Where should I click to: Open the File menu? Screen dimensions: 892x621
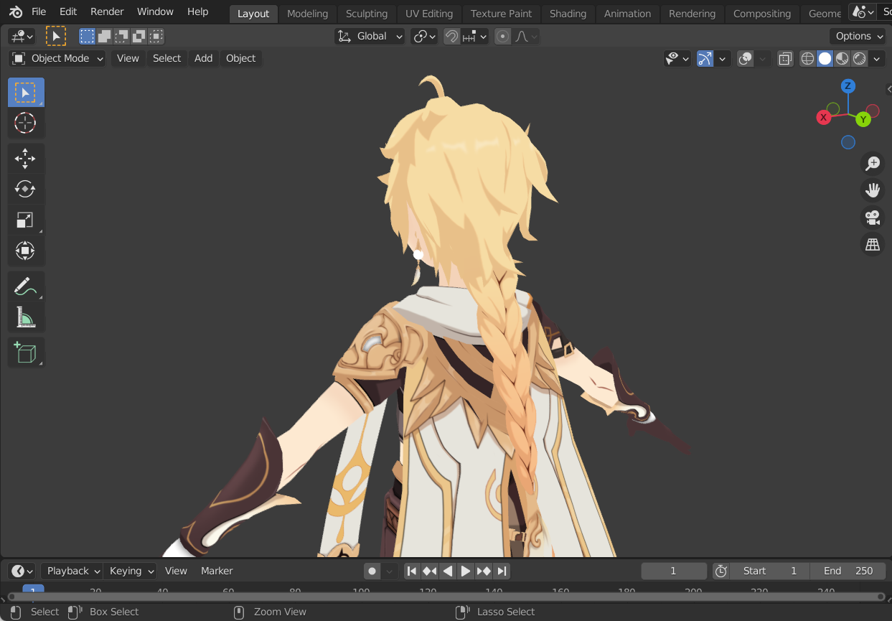click(x=39, y=11)
